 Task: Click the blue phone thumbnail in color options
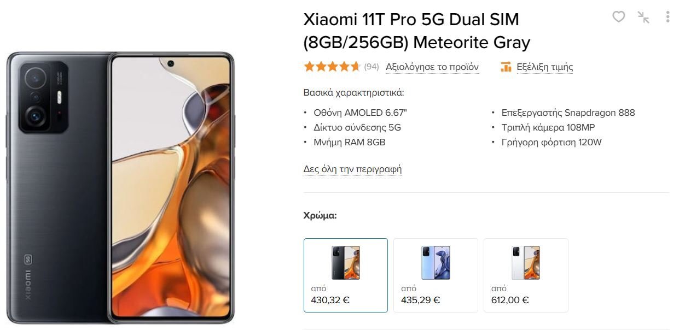(436, 263)
